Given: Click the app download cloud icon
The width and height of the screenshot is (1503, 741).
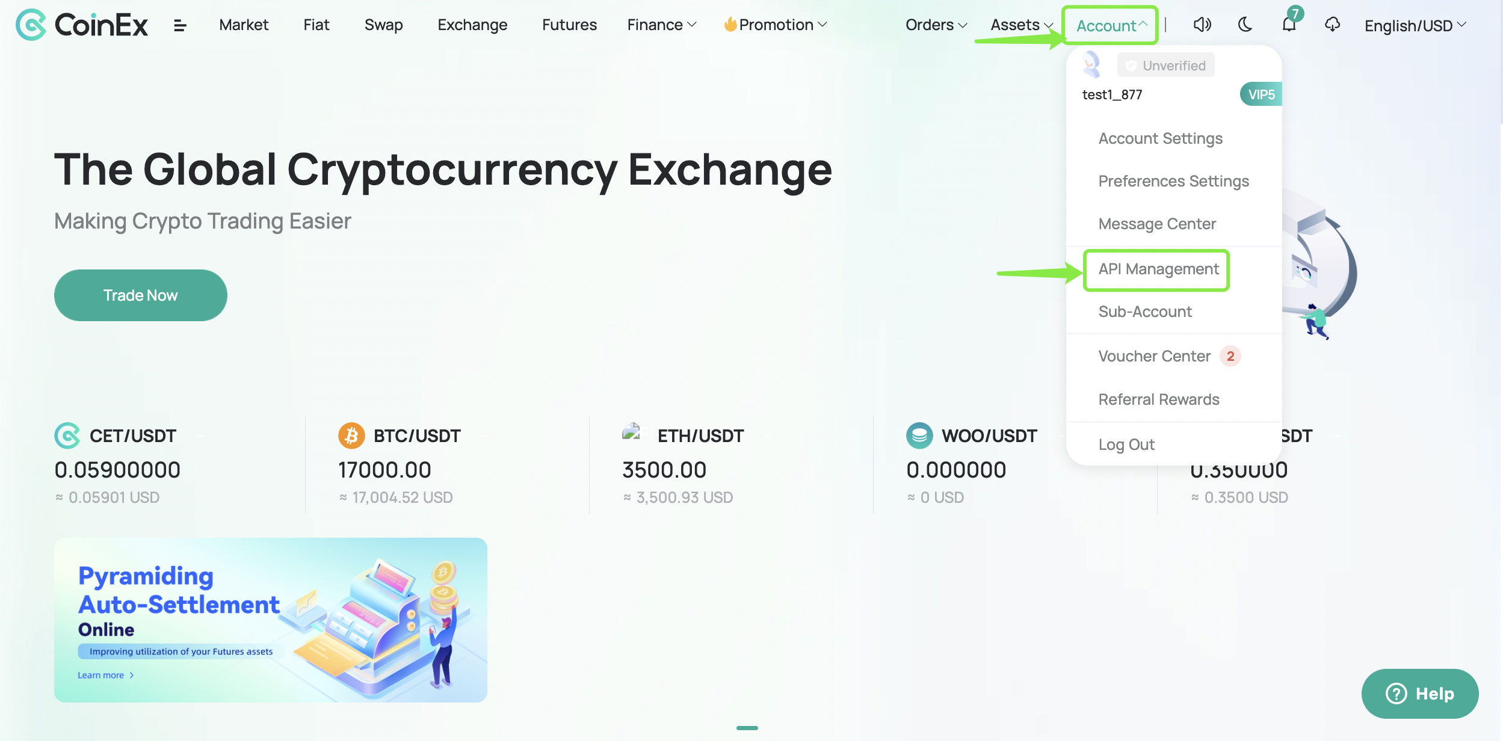Looking at the screenshot, I should 1332,25.
